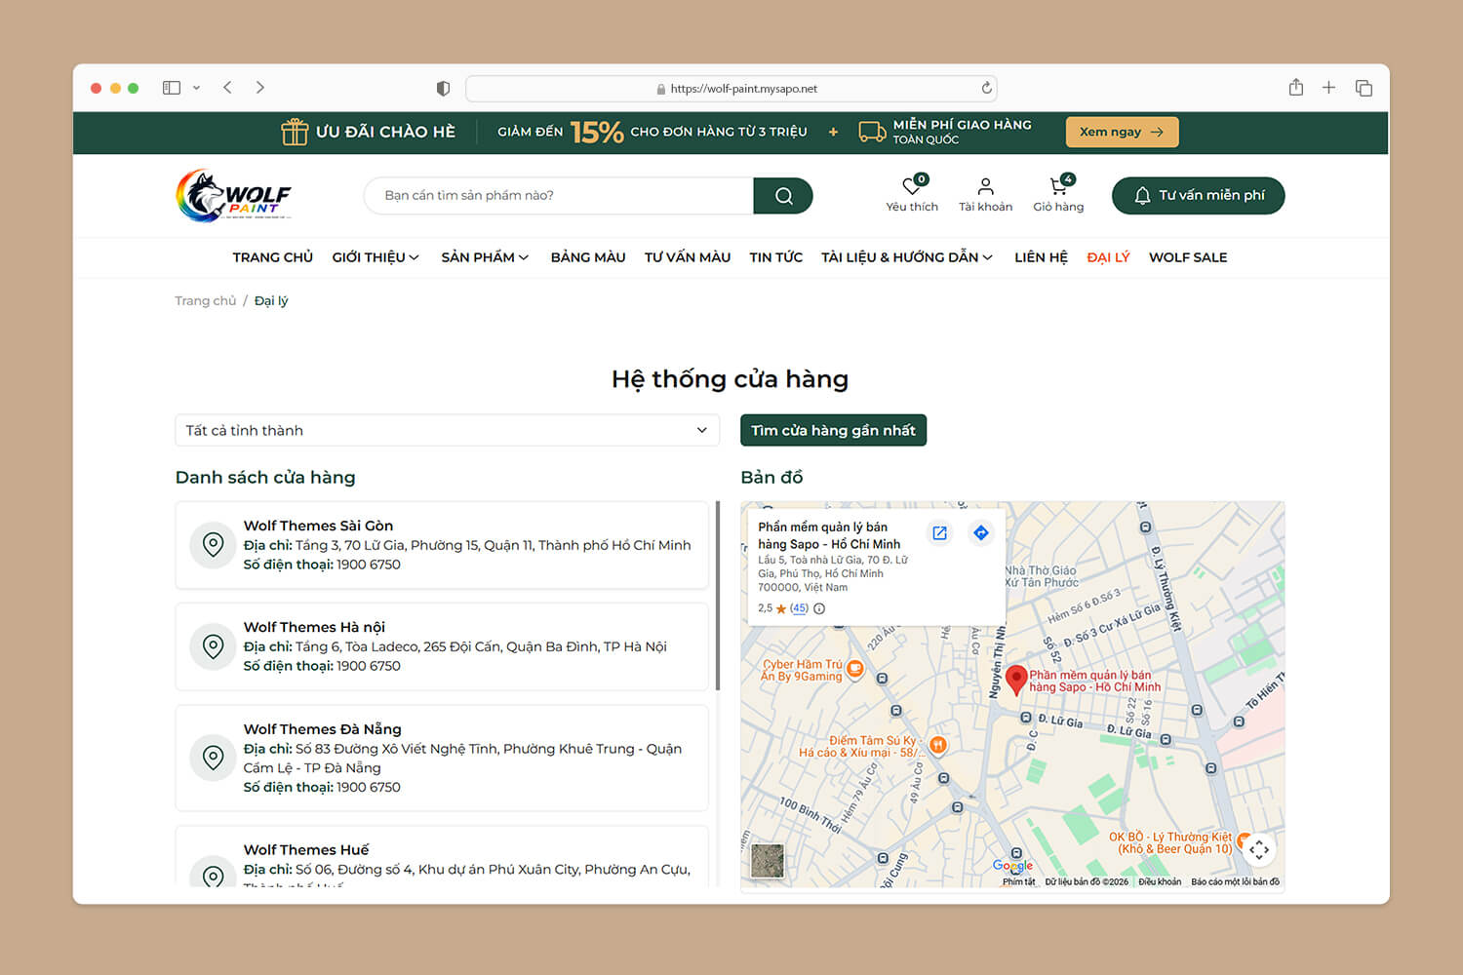Click the map directions diamond icon
The width and height of the screenshot is (1463, 975).
[981, 532]
